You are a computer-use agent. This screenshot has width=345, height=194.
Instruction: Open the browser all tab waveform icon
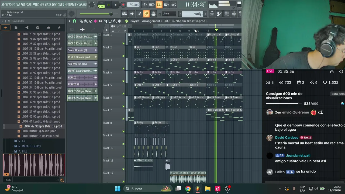pos(5,27)
